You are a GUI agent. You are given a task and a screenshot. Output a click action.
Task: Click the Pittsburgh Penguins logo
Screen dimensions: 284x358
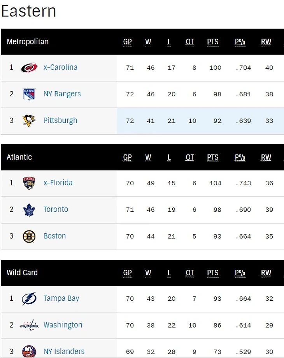point(29,121)
